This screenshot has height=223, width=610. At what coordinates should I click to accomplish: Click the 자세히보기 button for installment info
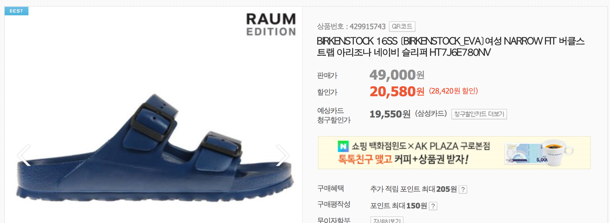387,220
